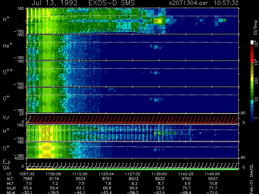Click MLT value "8.2"

tap(134, 183)
